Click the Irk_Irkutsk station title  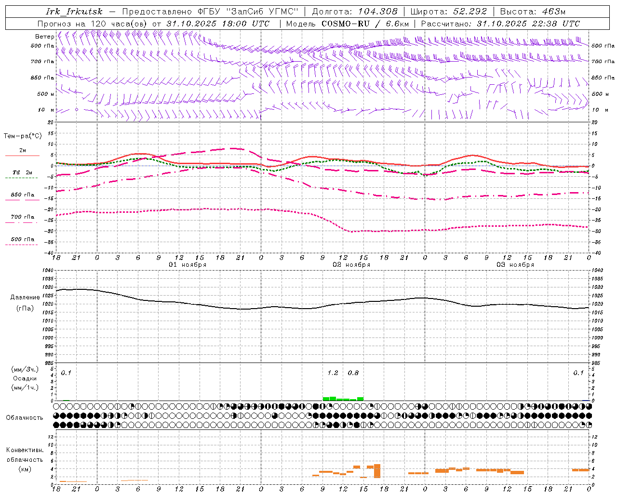74,12
